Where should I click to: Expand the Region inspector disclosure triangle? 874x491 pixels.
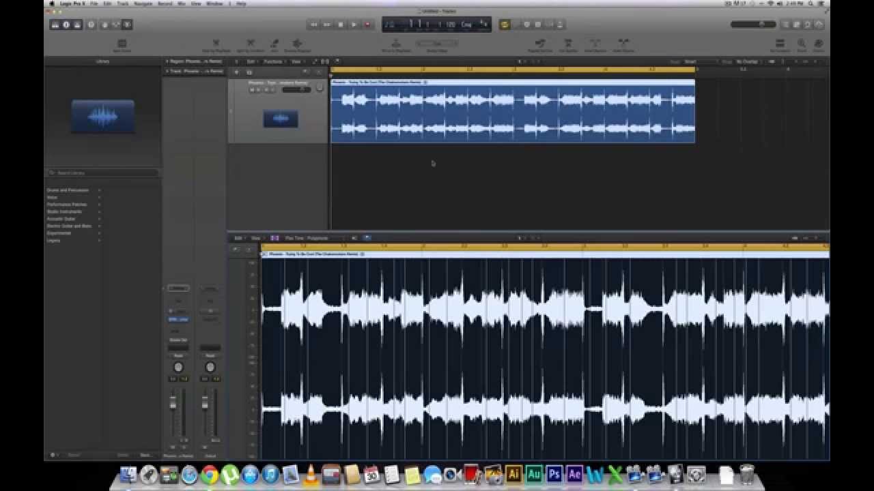click(x=167, y=61)
